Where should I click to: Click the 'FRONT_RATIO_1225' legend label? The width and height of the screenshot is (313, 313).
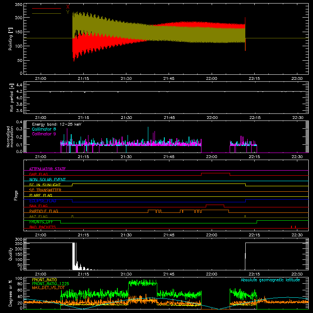point(50,284)
